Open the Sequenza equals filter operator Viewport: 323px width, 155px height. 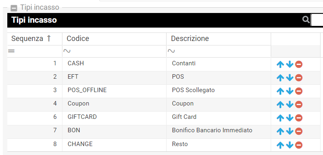(x=11, y=51)
